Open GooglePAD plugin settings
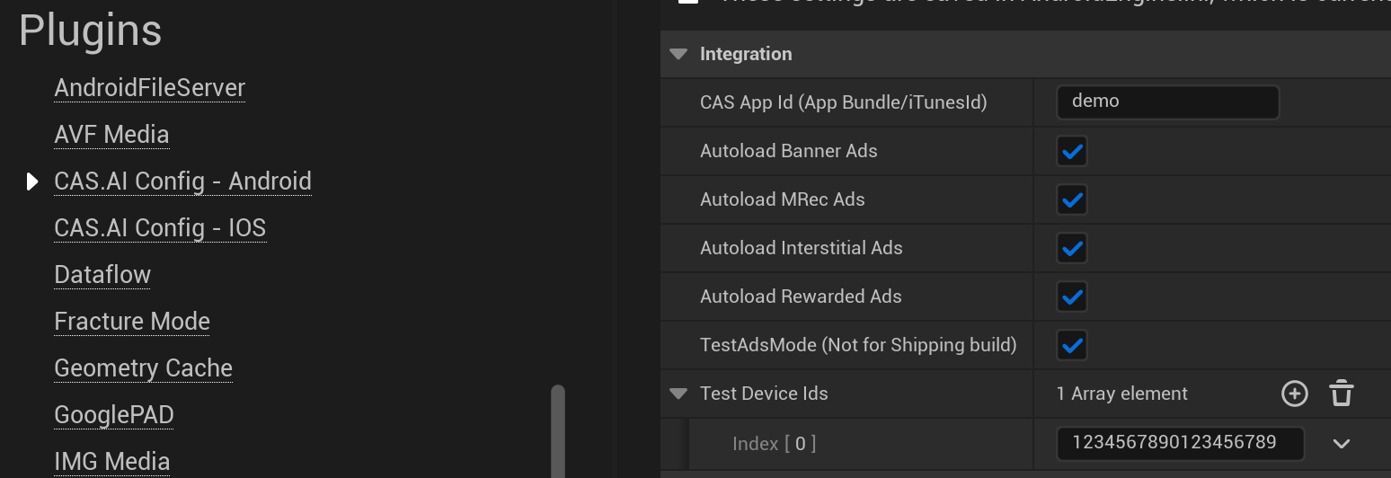 coord(114,415)
